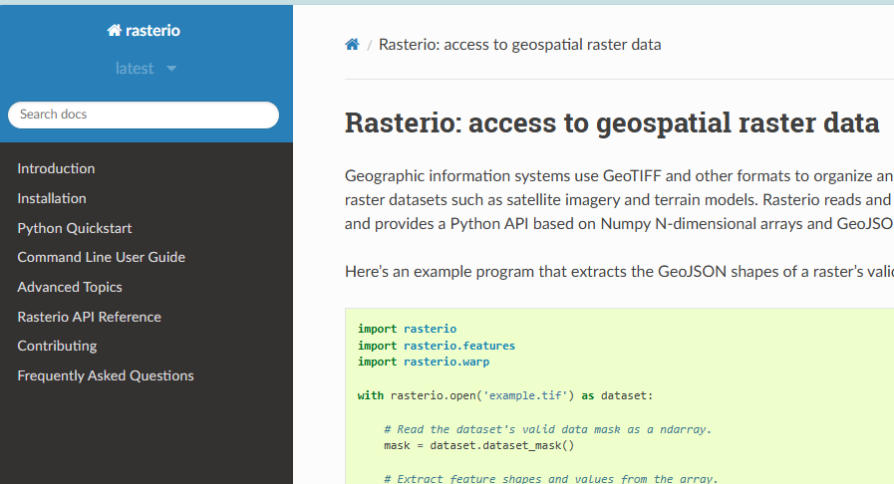
Task: Click the main page heading
Action: [612, 123]
